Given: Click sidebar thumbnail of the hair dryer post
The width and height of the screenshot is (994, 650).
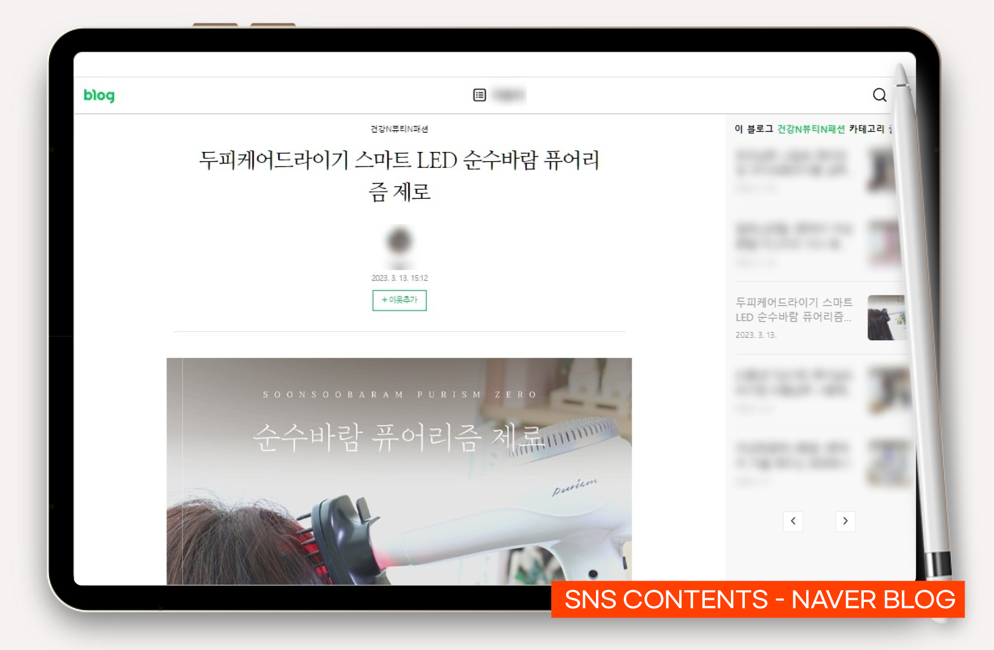Looking at the screenshot, I should point(886,318).
